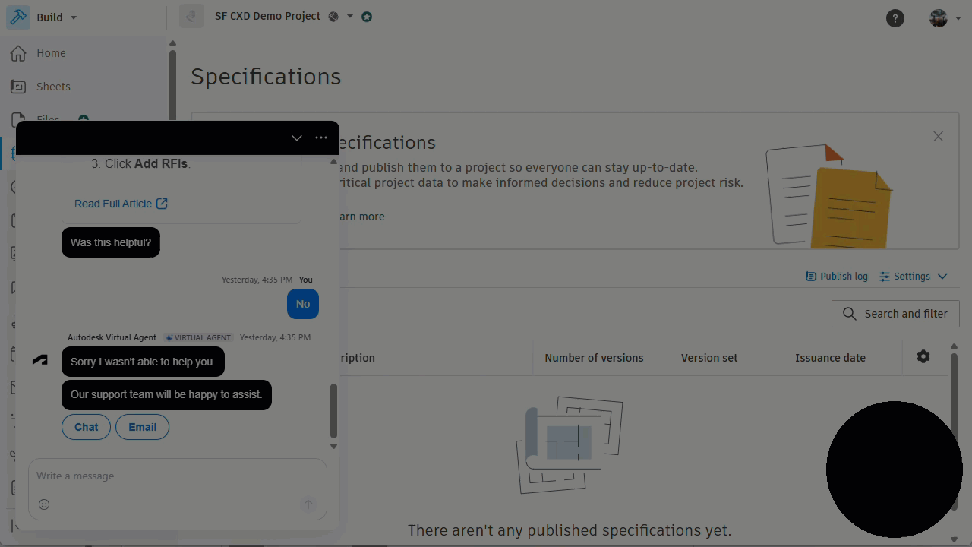Click the chat scroll up arrow
The width and height of the screenshot is (972, 547).
pyautogui.click(x=333, y=161)
